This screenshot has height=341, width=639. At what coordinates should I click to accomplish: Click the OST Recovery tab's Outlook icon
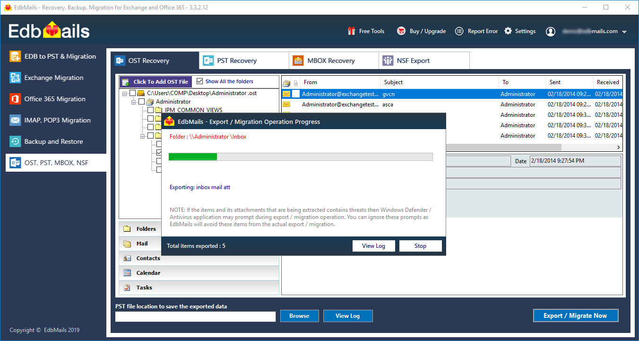pyautogui.click(x=120, y=61)
